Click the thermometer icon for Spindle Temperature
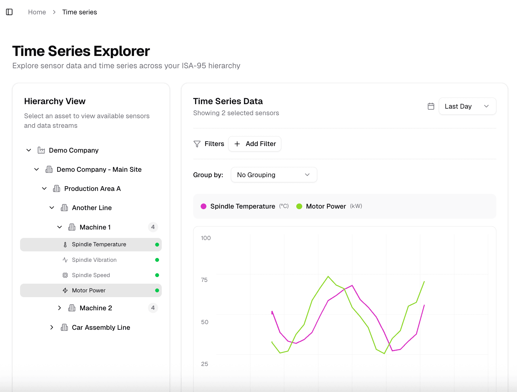 click(65, 244)
